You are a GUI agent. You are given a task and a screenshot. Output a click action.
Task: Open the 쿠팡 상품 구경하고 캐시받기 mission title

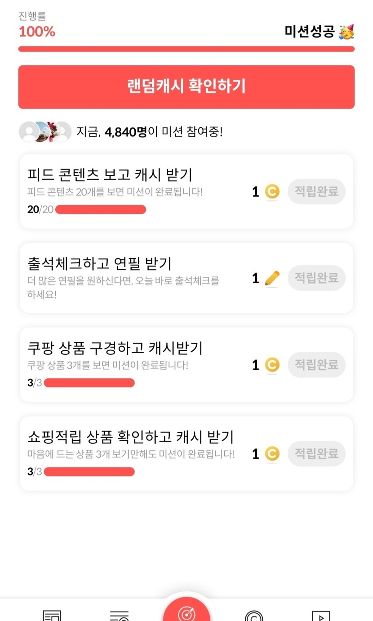coord(115,348)
